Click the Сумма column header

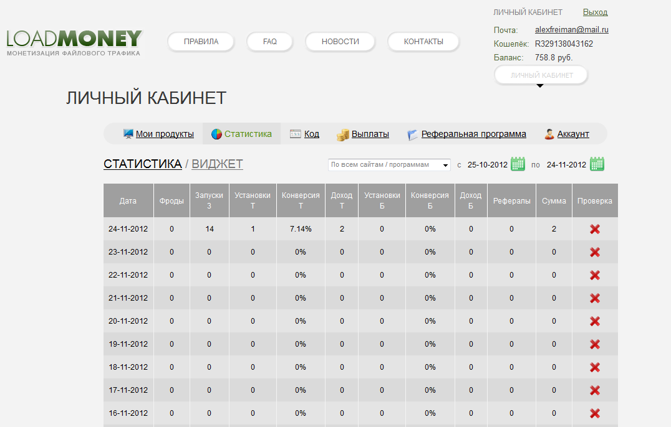click(554, 200)
